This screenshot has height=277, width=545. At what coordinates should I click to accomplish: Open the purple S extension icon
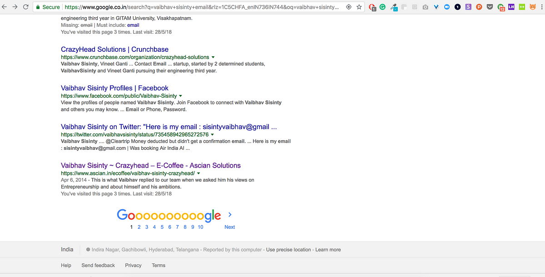pos(468,7)
